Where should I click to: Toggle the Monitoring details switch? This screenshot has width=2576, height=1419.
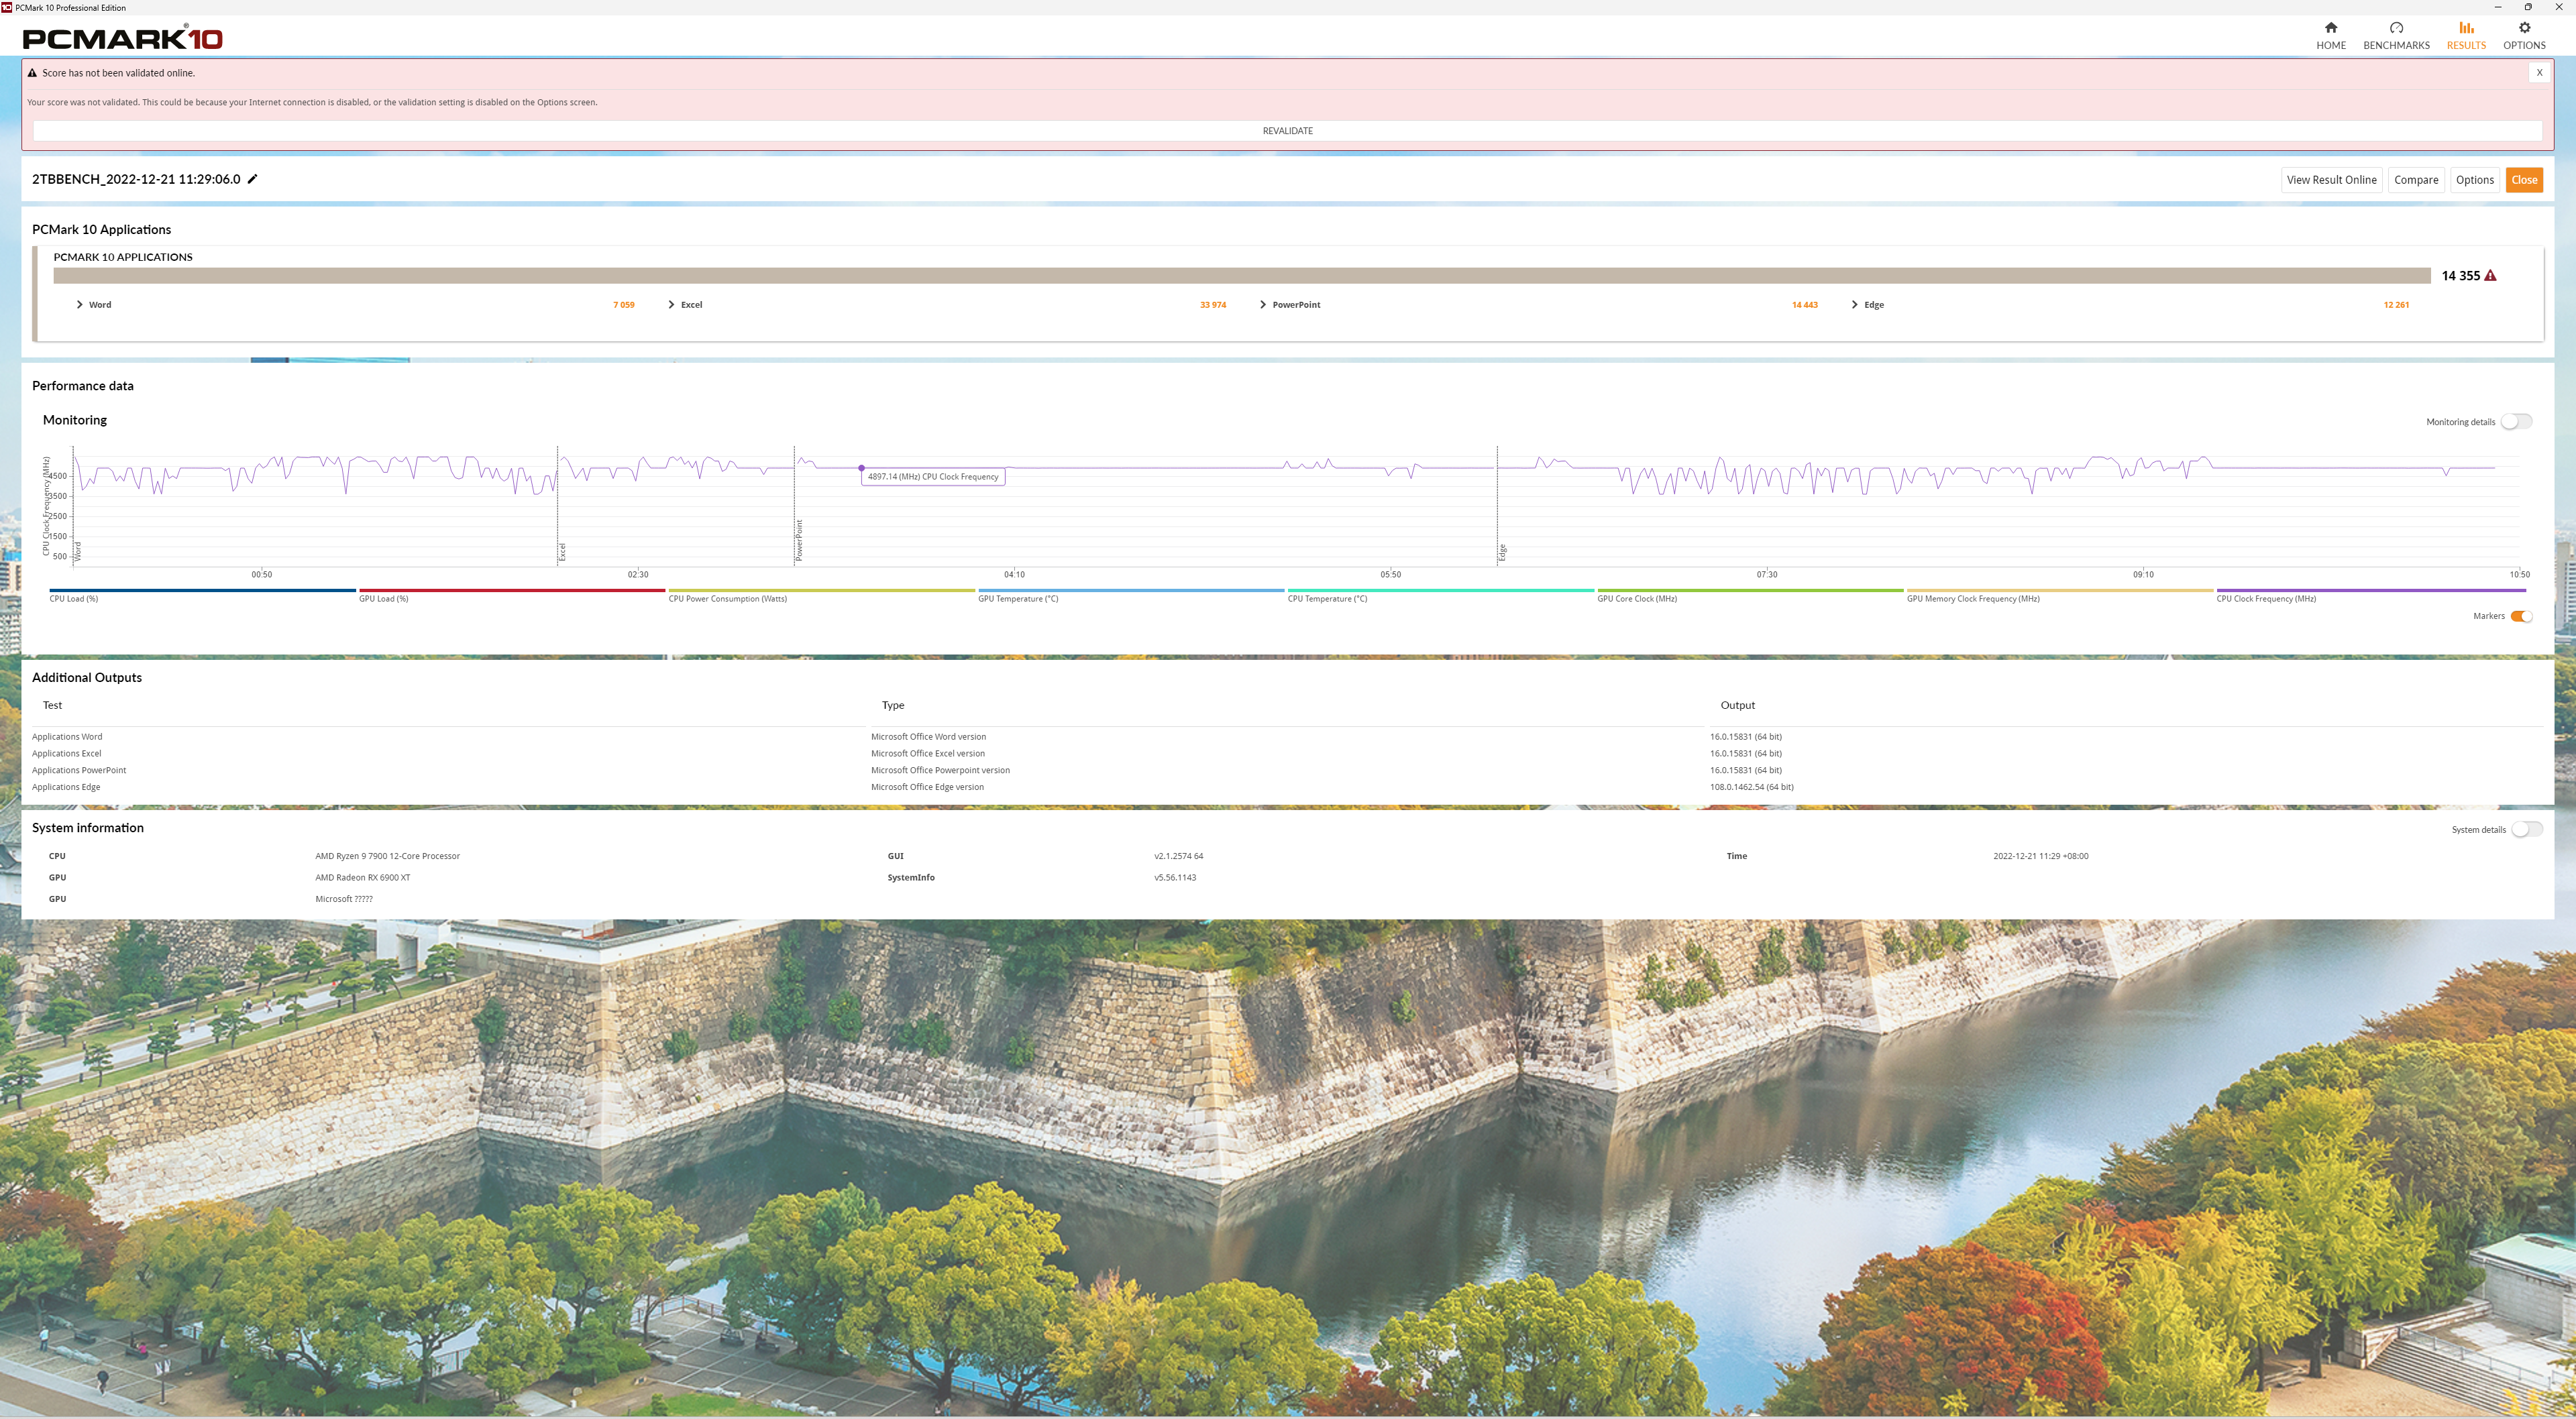click(x=2516, y=421)
